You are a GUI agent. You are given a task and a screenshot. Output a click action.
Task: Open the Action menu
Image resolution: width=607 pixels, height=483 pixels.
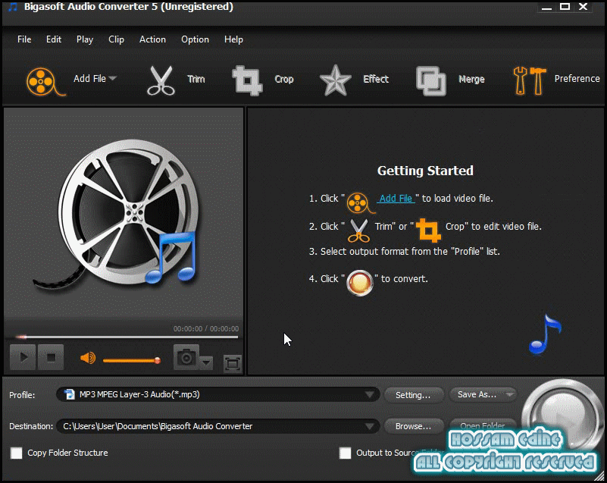pyautogui.click(x=152, y=39)
